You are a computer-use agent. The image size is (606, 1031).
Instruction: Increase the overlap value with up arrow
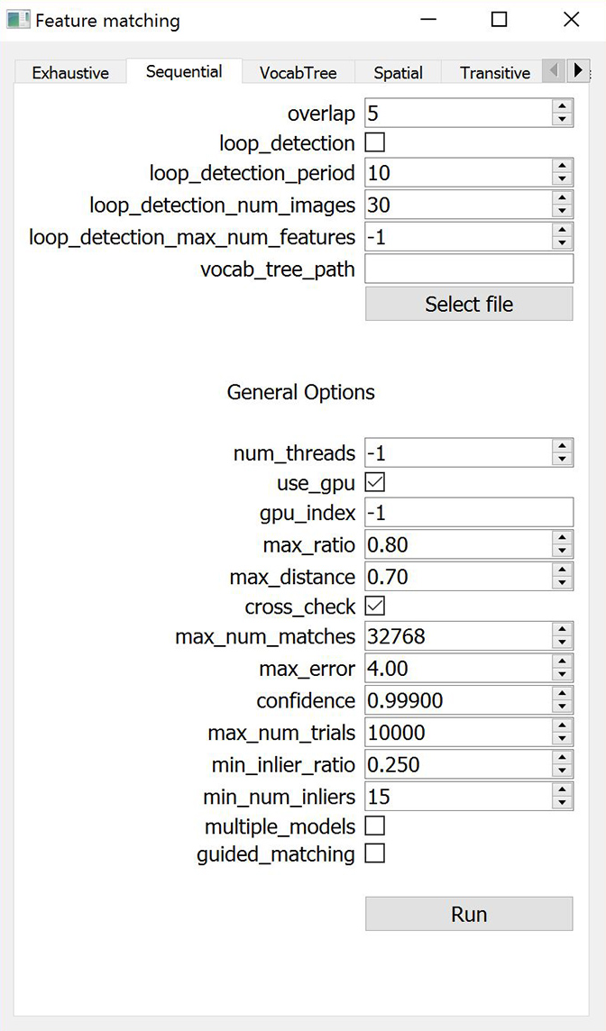coord(563,106)
